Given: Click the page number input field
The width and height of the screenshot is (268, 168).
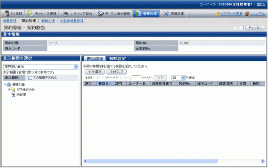Looking at the screenshot, I should click(x=136, y=78).
